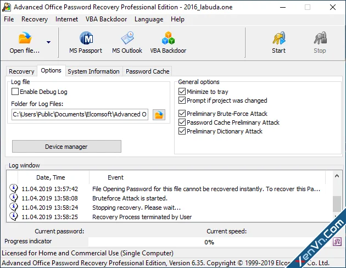
Task: Select the Options tab
Action: pyautogui.click(x=51, y=71)
